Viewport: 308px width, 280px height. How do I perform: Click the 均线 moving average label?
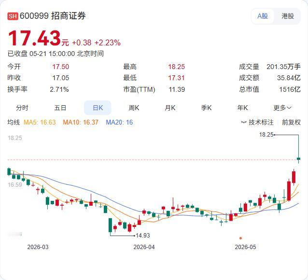pyautogui.click(x=14, y=122)
